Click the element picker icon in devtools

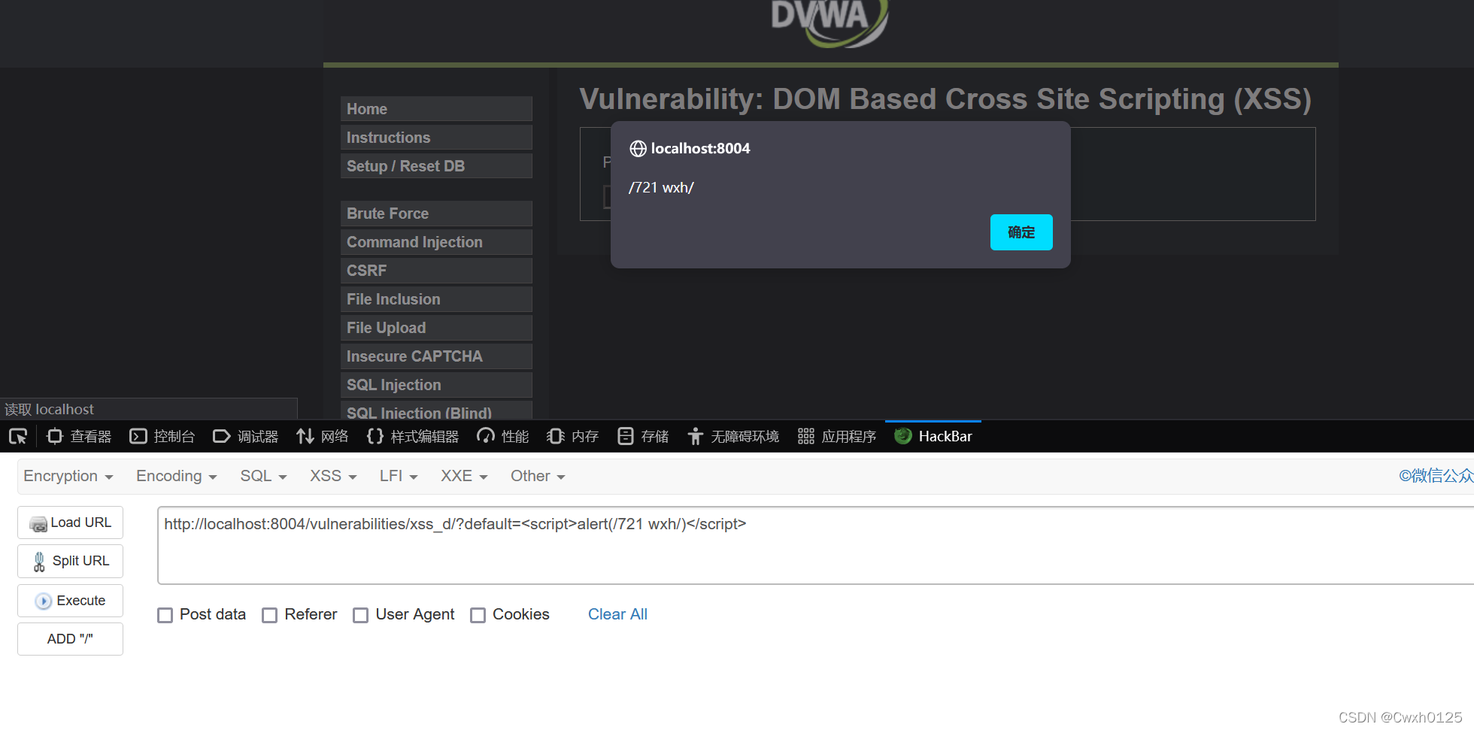[x=18, y=436]
